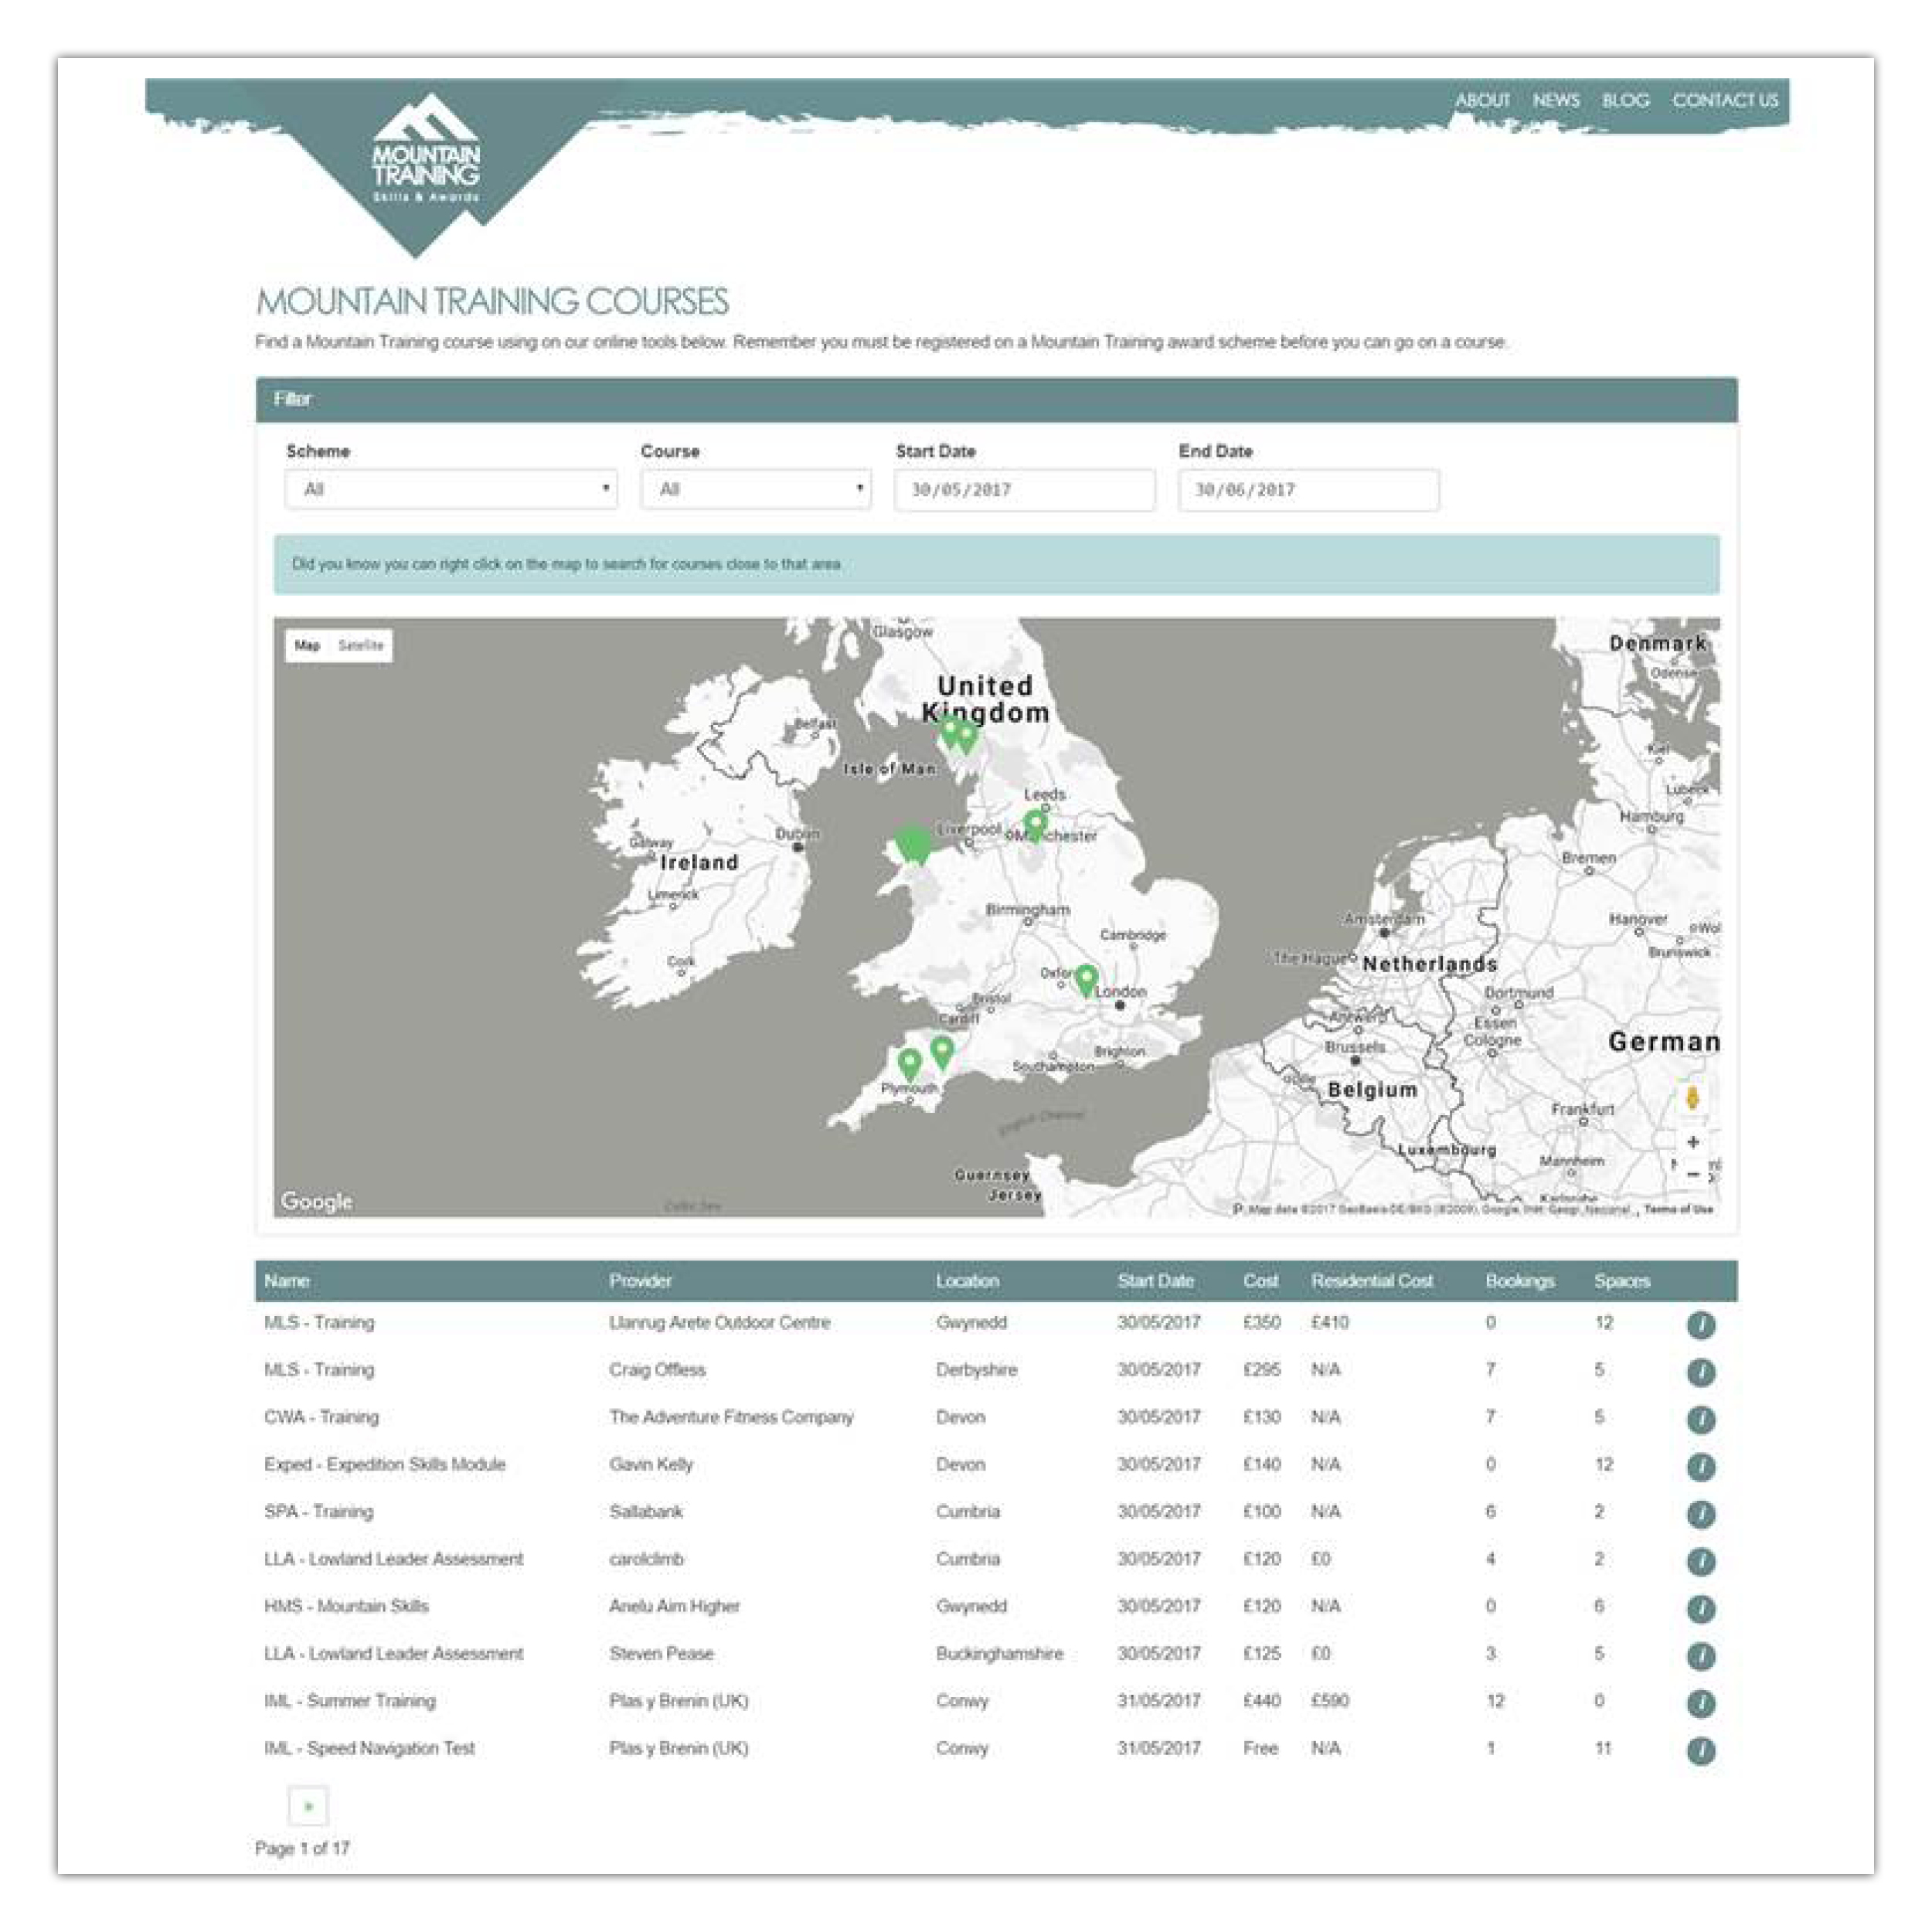The width and height of the screenshot is (1932, 1932).
Task: Sort by the Spaces column header
Action: pyautogui.click(x=1622, y=1281)
